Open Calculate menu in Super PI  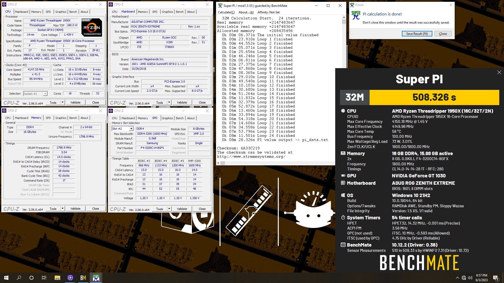pyautogui.click(x=226, y=12)
